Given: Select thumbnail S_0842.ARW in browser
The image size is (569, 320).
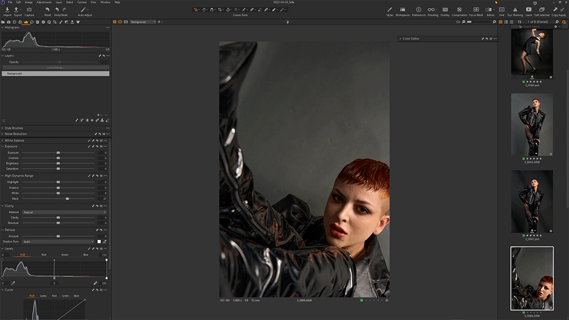Looking at the screenshot, I should point(532,124).
